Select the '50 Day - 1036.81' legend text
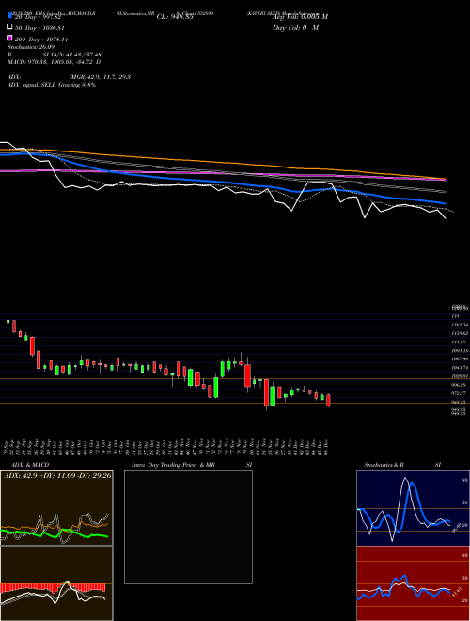Screen dimensions: 470x621 click(x=39, y=28)
